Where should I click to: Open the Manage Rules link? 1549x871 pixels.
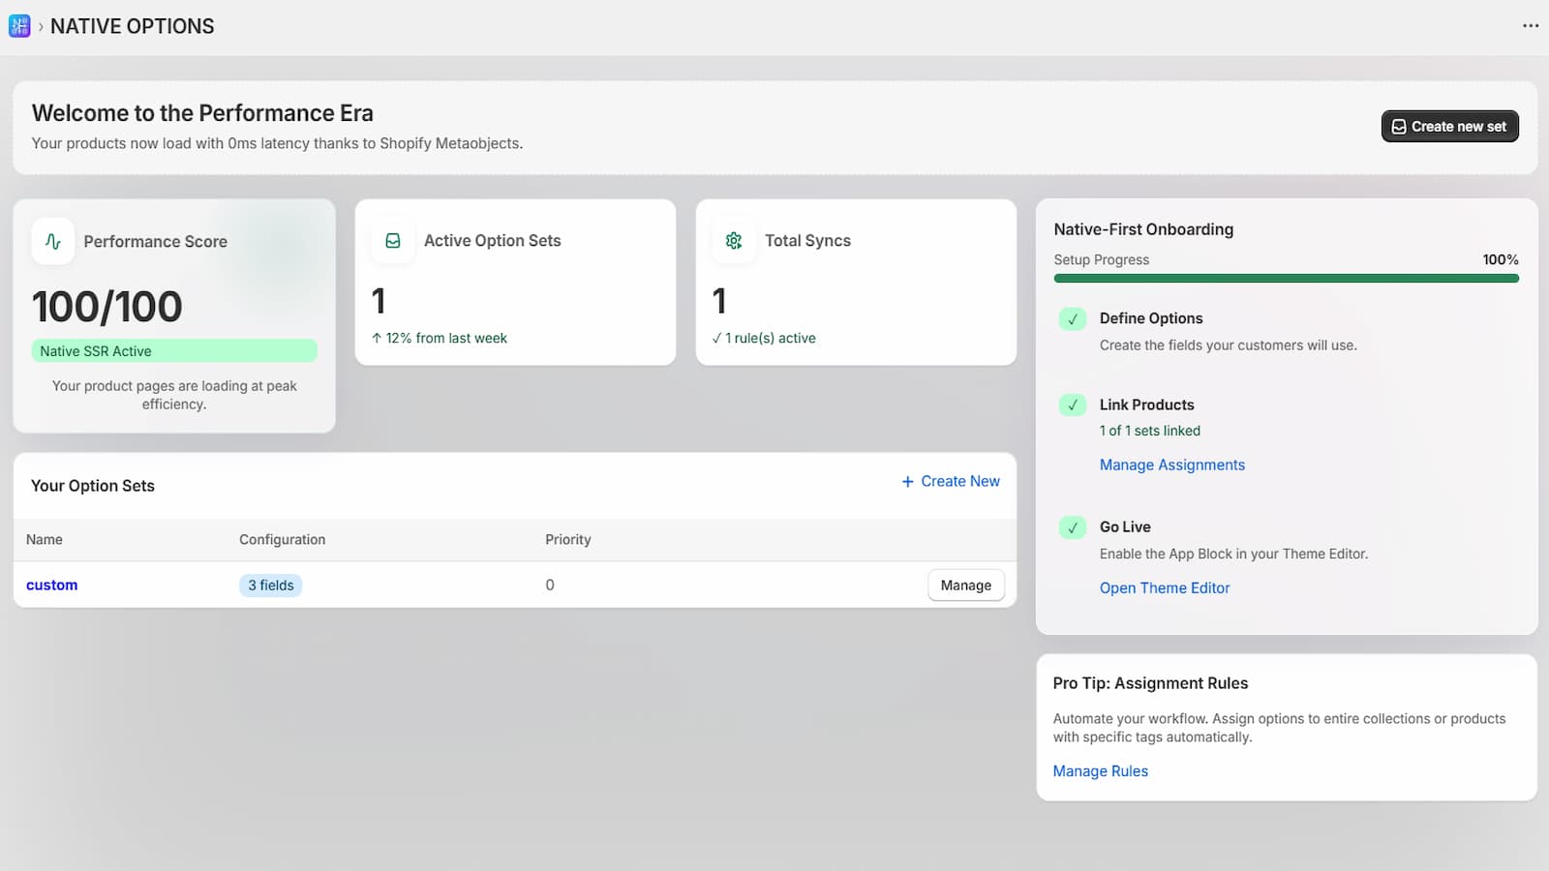pyautogui.click(x=1100, y=771)
